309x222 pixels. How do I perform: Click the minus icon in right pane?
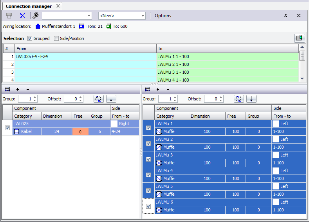[168, 89]
